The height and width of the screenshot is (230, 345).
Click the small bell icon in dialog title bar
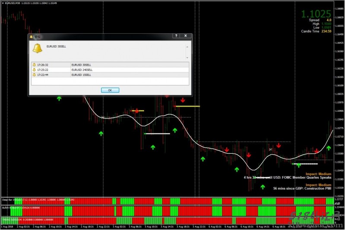(x=31, y=37)
